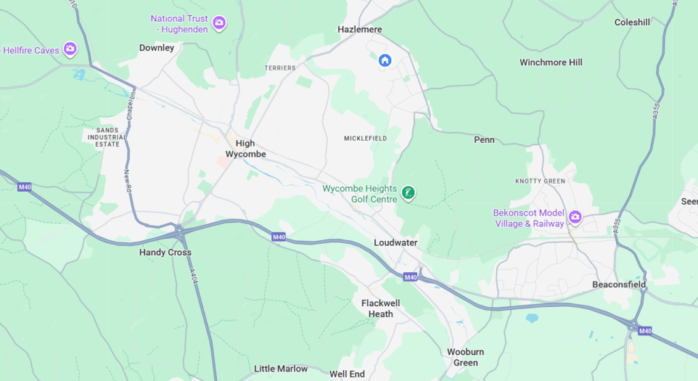The height and width of the screenshot is (381, 698).
Task: Select the blue home marker near Hazlemere
Action: coord(385,60)
